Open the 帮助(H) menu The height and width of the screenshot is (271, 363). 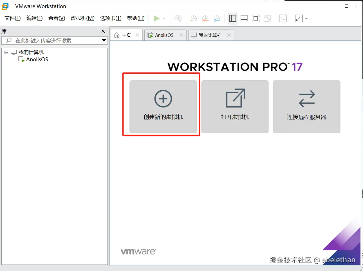pyautogui.click(x=136, y=18)
